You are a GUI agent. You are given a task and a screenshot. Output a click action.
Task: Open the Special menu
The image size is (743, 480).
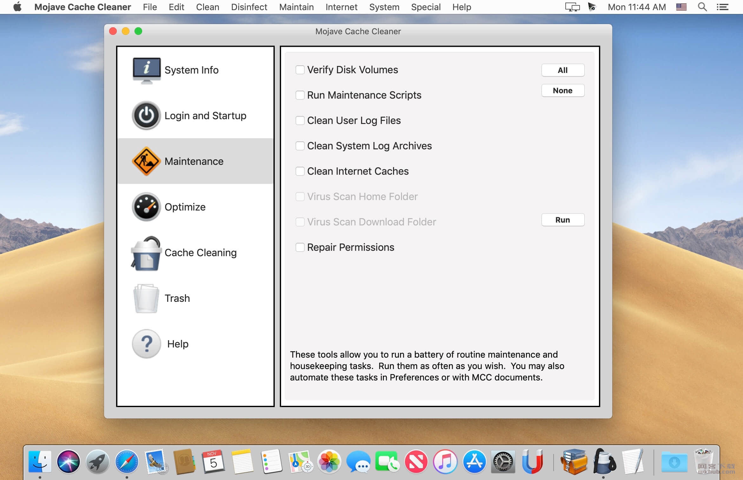click(426, 7)
